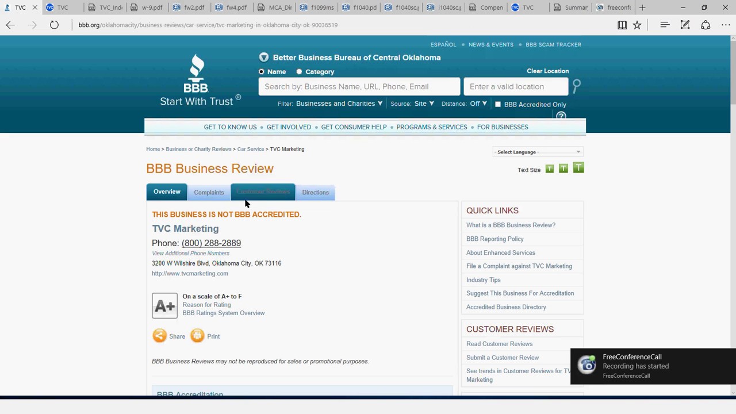
Task: Click the orange Share icon
Action: click(159, 336)
